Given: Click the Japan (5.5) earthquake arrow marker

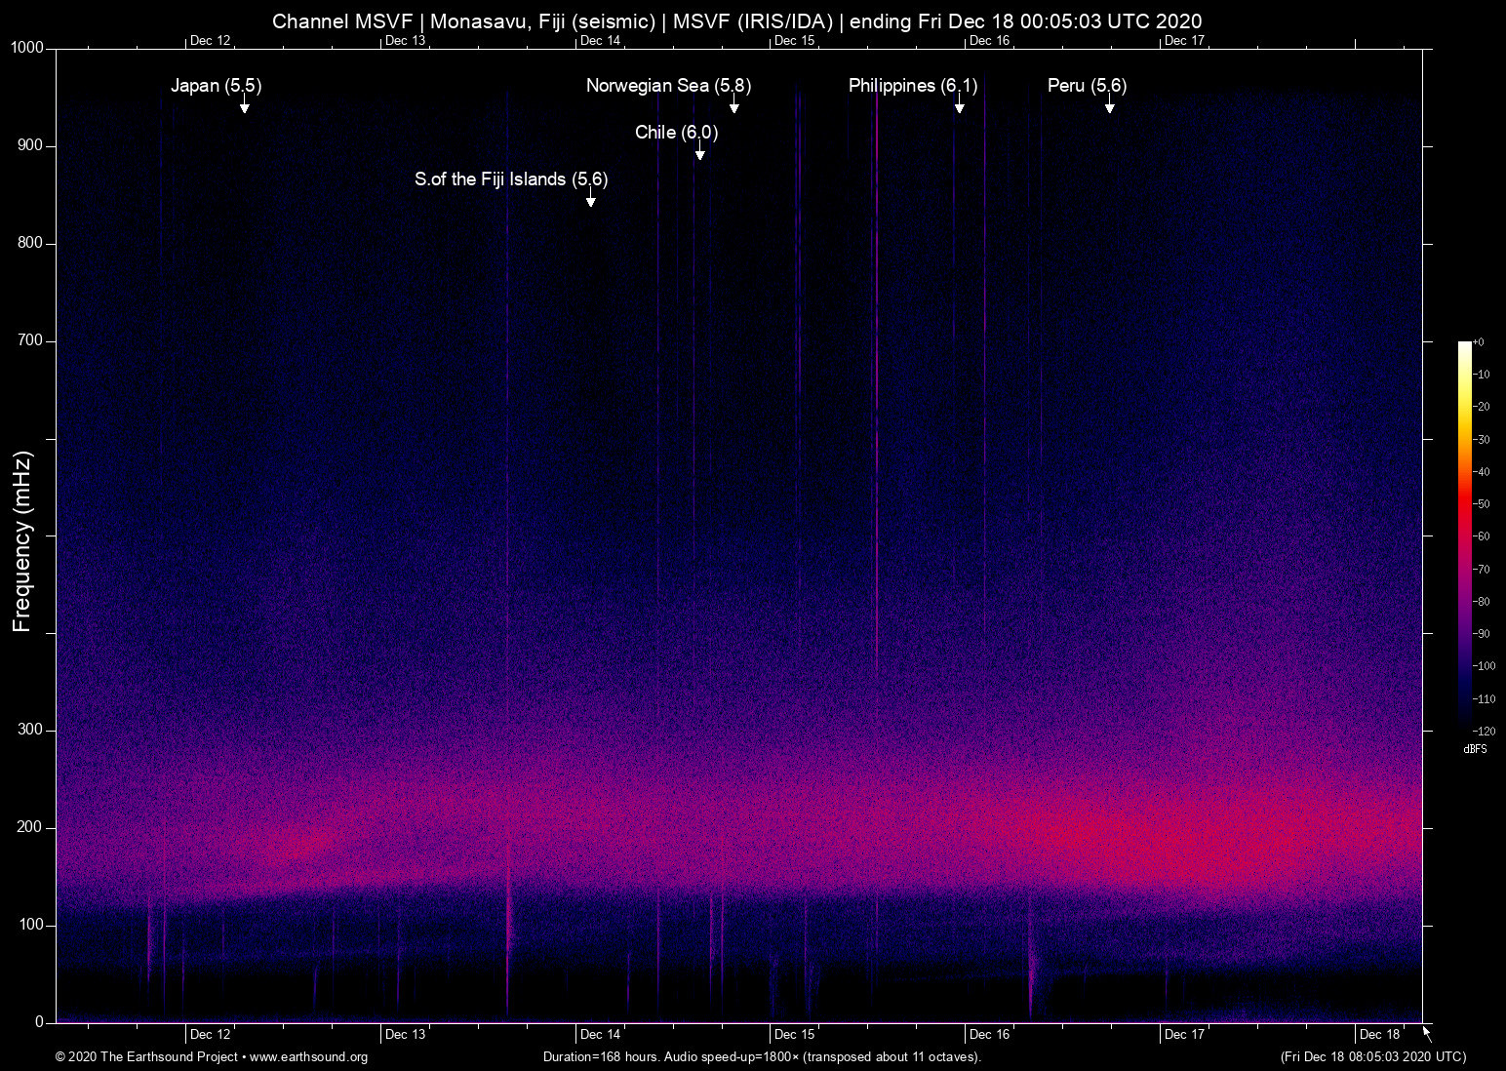Looking at the screenshot, I should pos(245,107).
